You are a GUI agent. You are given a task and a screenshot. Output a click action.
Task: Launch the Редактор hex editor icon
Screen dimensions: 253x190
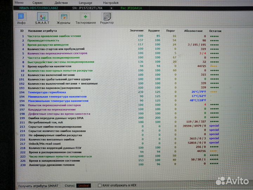click(107, 18)
